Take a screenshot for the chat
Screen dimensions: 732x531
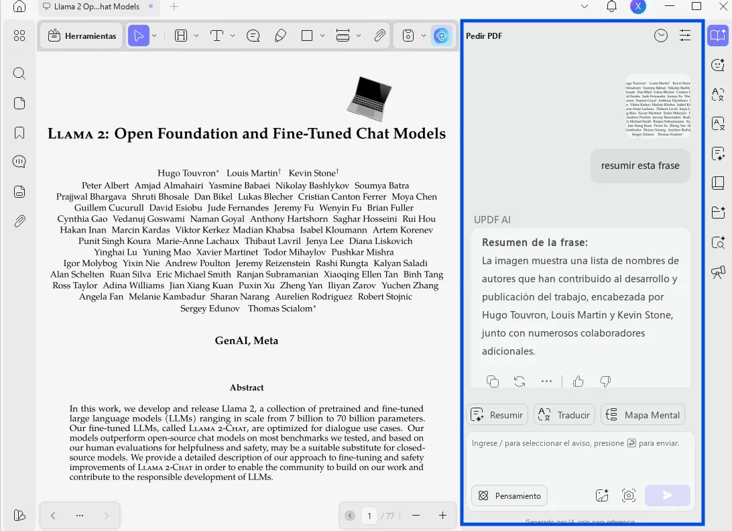(629, 495)
